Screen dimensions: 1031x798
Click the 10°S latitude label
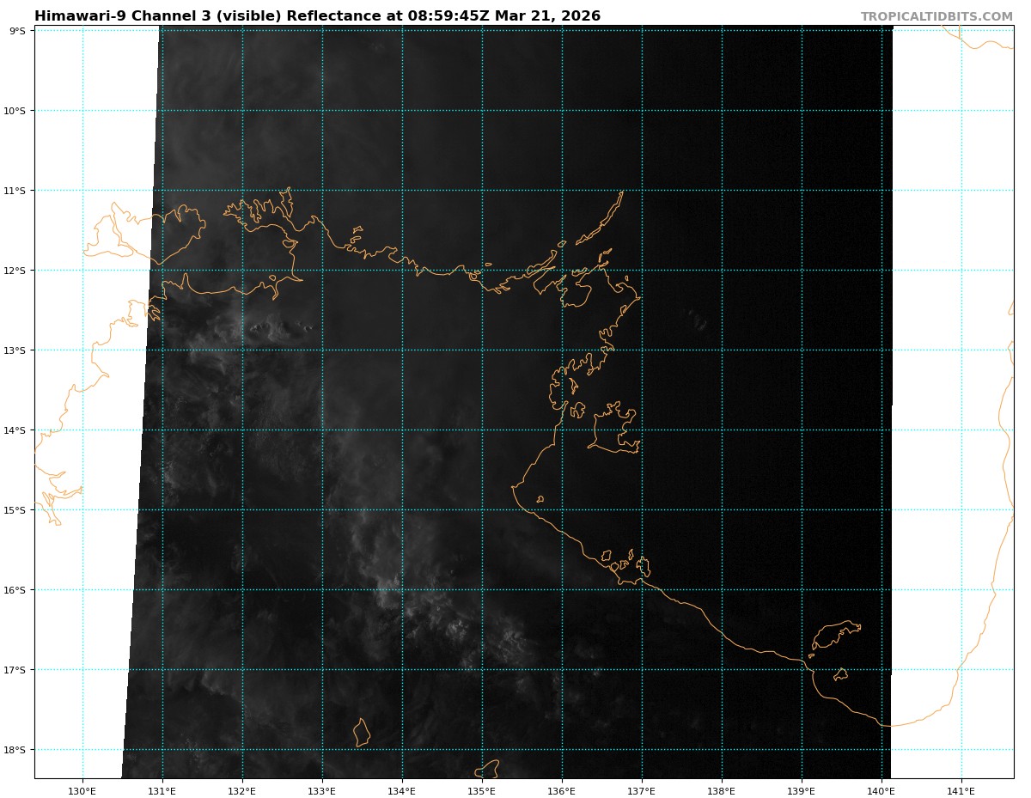15,111
